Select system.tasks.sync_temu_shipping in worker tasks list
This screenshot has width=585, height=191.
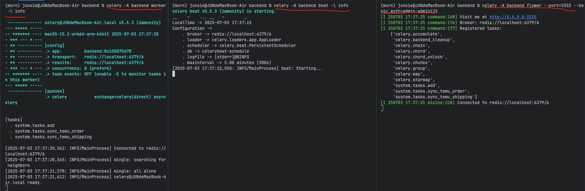[53, 137]
